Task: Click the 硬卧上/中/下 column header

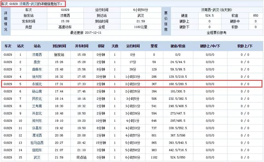Action: click(x=210, y=46)
